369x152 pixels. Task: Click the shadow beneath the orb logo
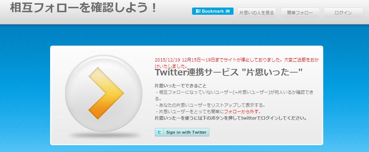(x=105, y=135)
